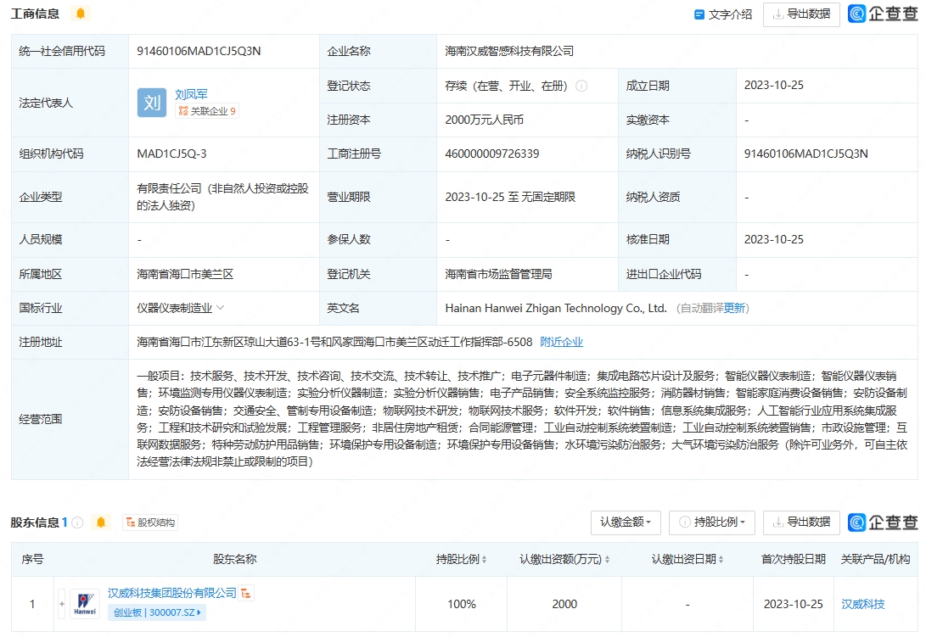Image resolution: width=926 pixels, height=637 pixels.
Task: Export shareholder data via lower 导出数据 button
Action: point(801,522)
